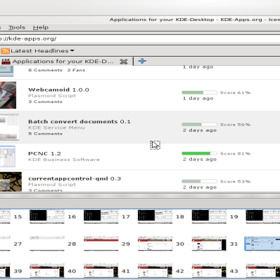Select the thumbnail before number 31
The height and width of the screenshot is (280, 280).
click(x=209, y=244)
